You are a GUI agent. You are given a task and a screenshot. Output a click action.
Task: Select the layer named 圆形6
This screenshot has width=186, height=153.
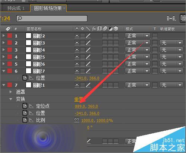click(39, 64)
